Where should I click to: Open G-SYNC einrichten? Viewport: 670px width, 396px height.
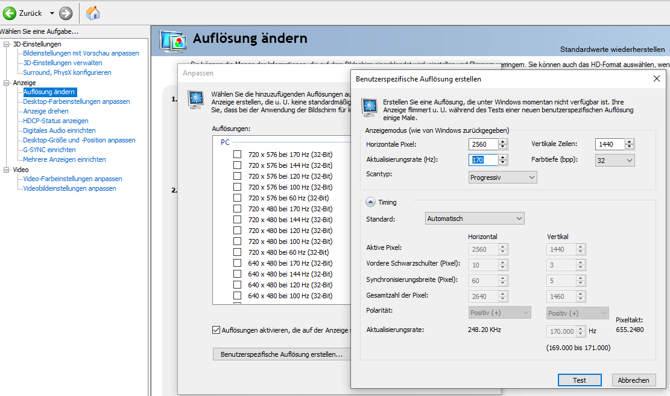coord(49,150)
